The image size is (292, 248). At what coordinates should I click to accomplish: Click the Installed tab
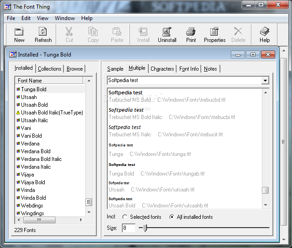tap(23, 68)
